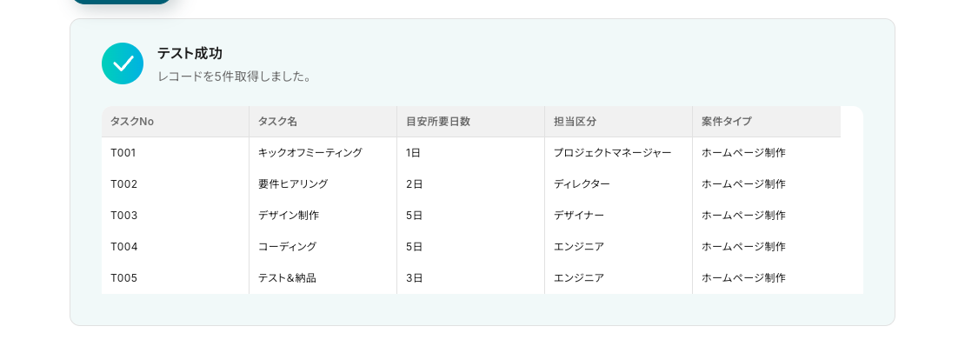
Task: Click the teal success checkmark icon
Action: pyautogui.click(x=123, y=63)
